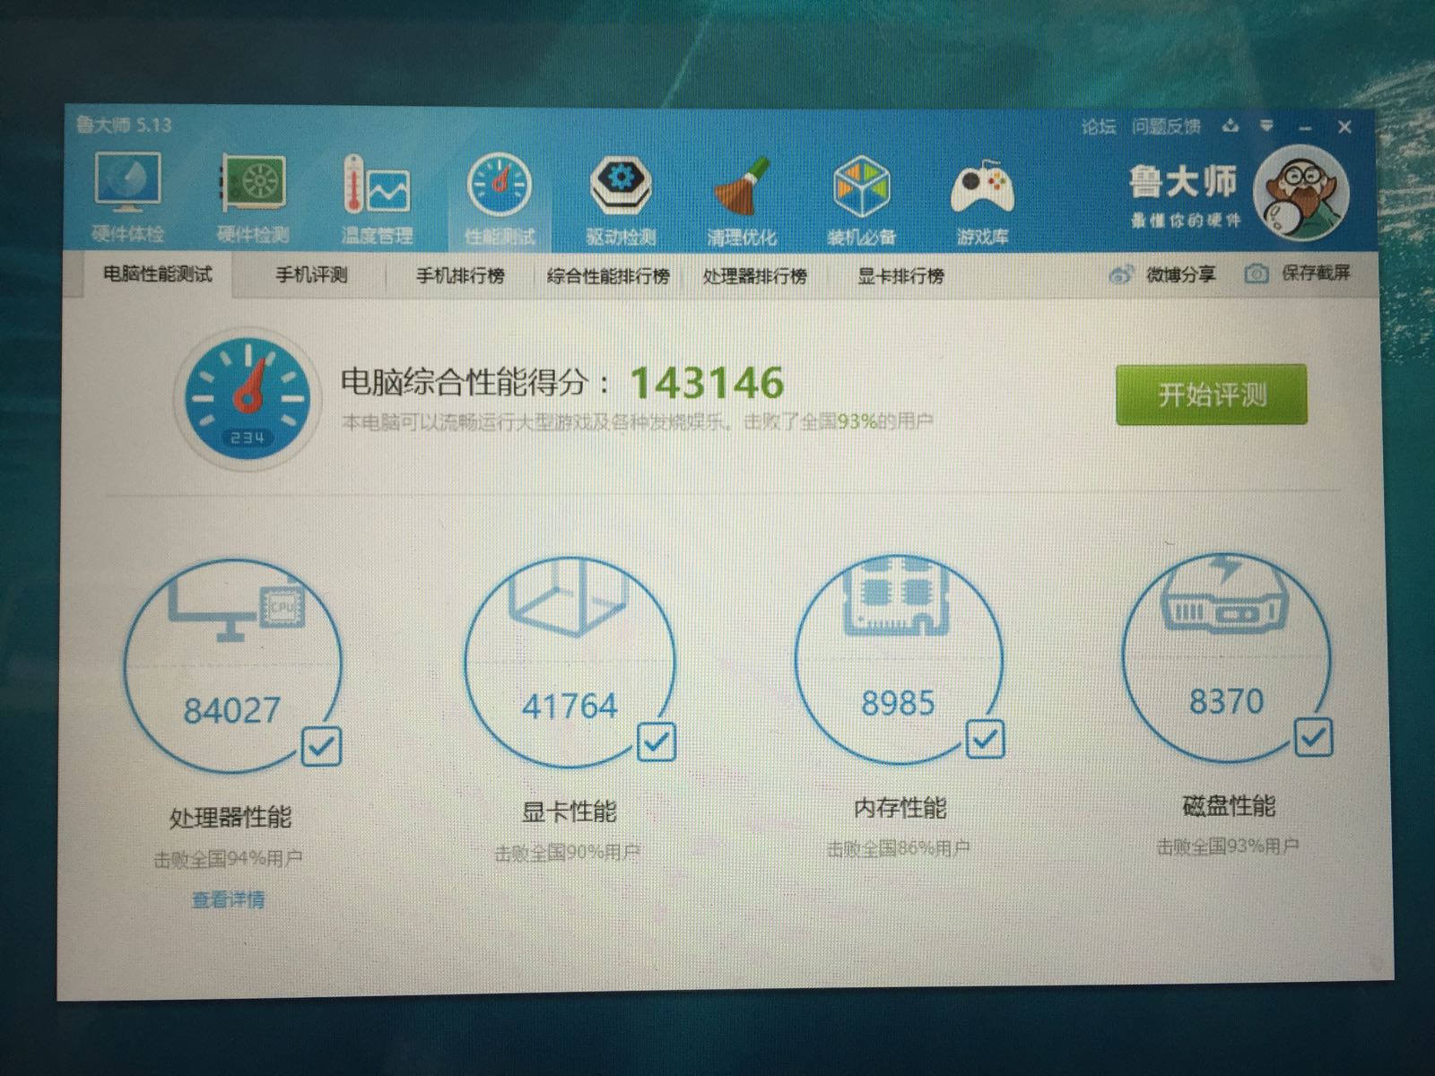Open the 游戏库 game library controller icon
The height and width of the screenshot is (1076, 1435).
click(982, 202)
